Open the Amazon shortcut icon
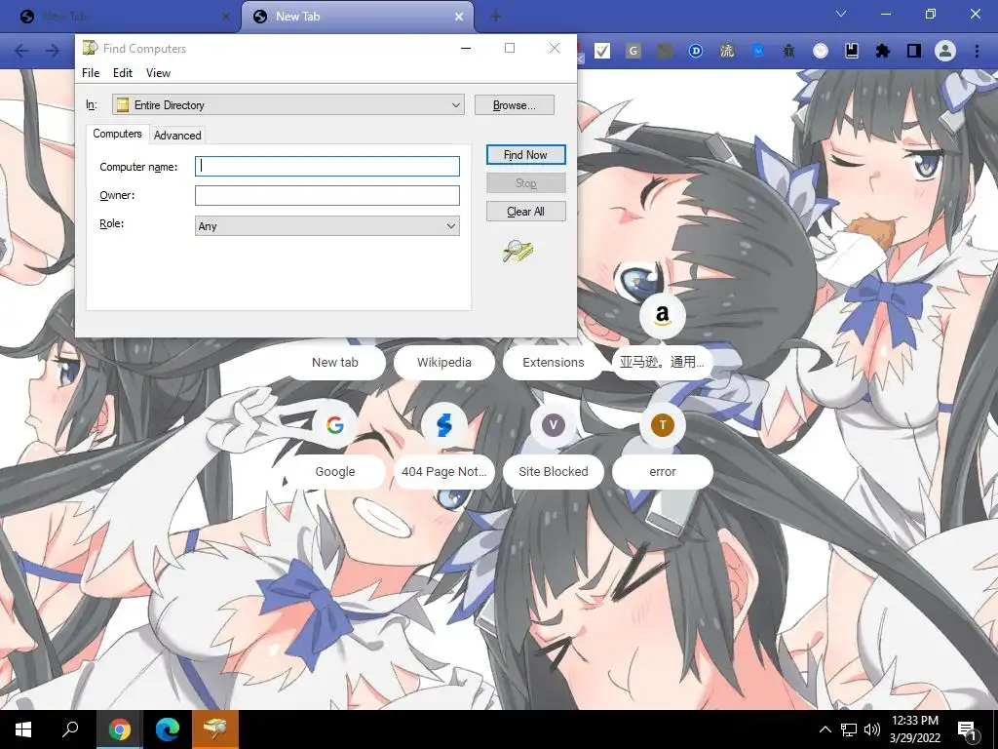Image resolution: width=998 pixels, height=749 pixels. pos(662,315)
